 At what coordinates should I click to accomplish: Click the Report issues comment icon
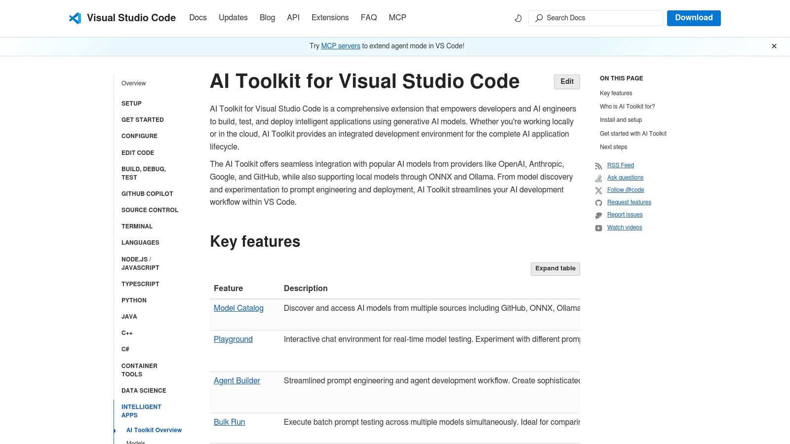click(598, 216)
